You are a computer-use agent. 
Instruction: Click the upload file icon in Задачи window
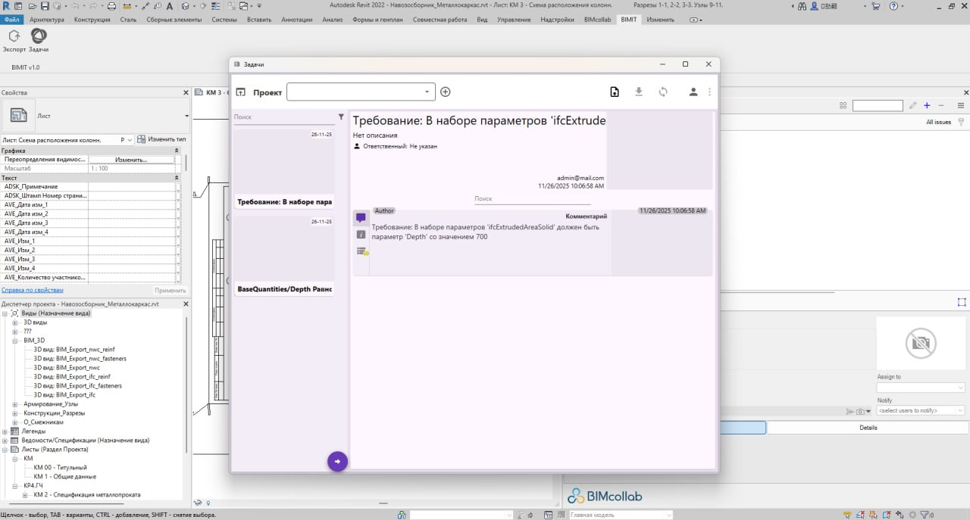click(615, 92)
